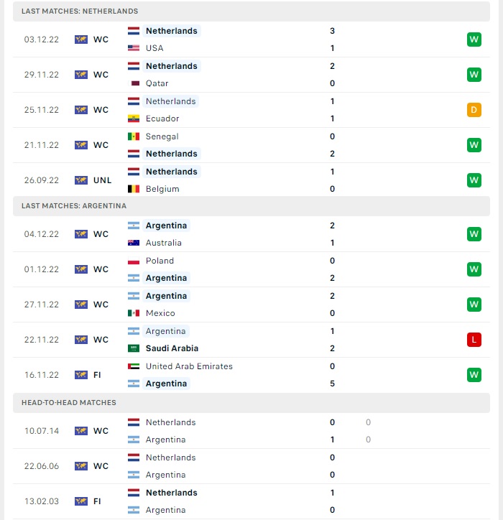Click the USA flag icon
This screenshot has width=503, height=520.
point(134,48)
